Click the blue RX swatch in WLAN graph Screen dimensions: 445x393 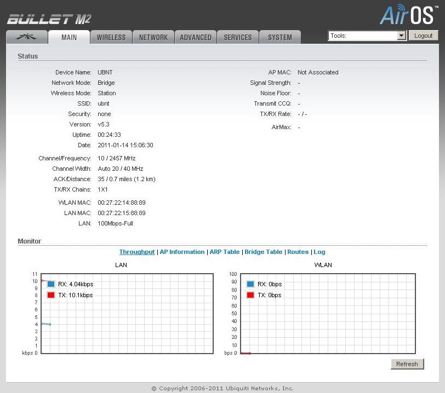pos(250,284)
